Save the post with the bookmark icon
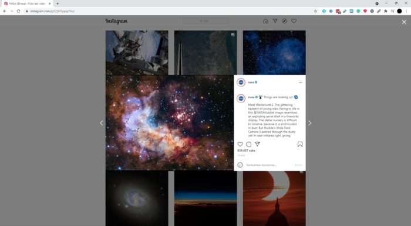Screen dimensions: 411x226 click(300, 144)
